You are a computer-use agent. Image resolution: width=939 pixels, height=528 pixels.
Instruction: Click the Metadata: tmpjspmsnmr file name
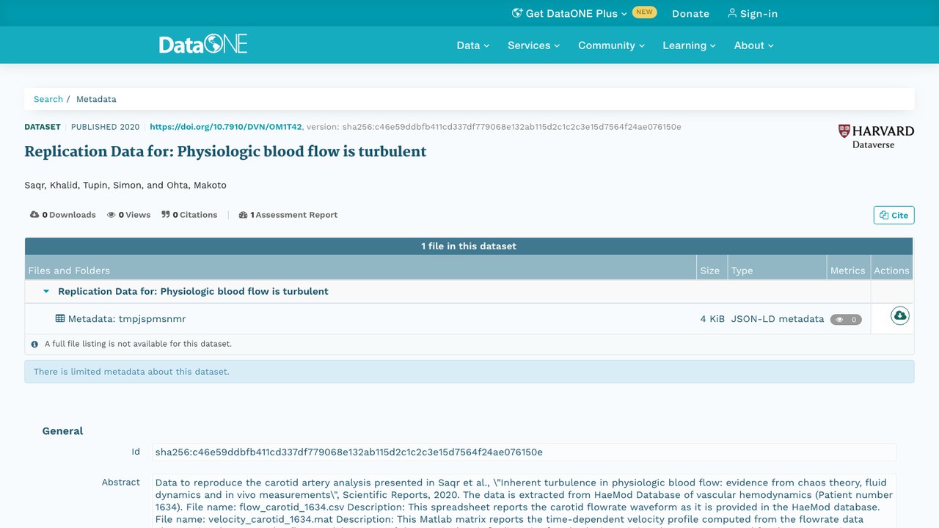[x=127, y=319]
